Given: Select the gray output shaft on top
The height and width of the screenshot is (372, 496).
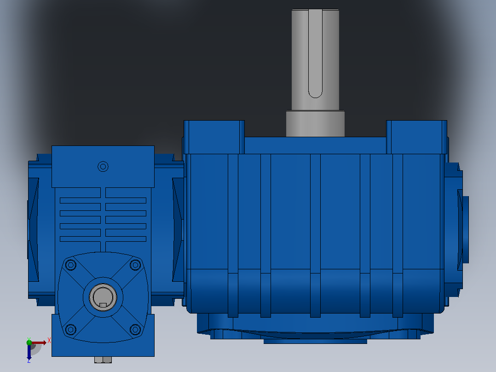Looking at the screenshot, I should [x=315, y=73].
